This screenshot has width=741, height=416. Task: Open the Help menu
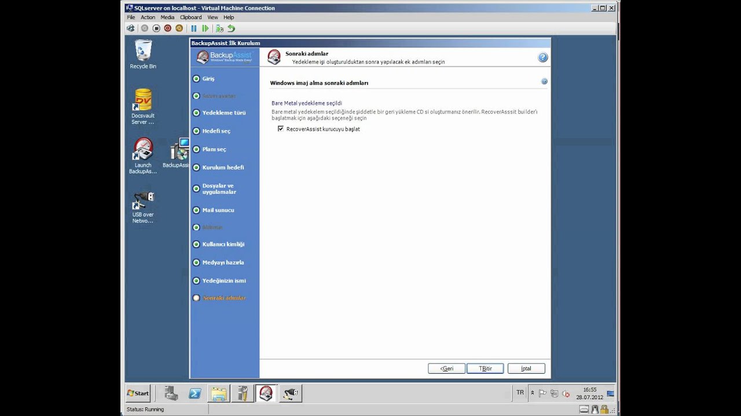229,17
